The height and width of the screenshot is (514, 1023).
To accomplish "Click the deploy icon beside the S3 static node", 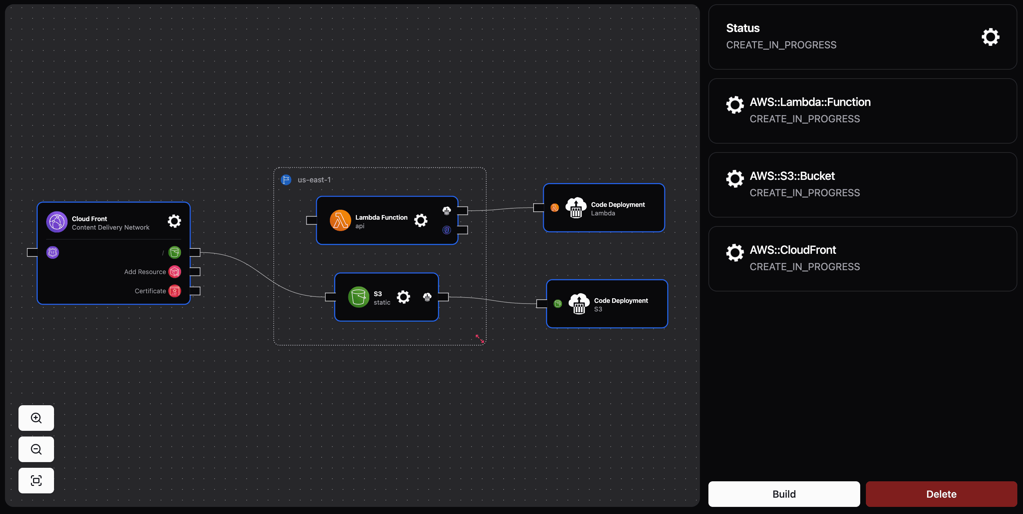I will click(x=427, y=297).
